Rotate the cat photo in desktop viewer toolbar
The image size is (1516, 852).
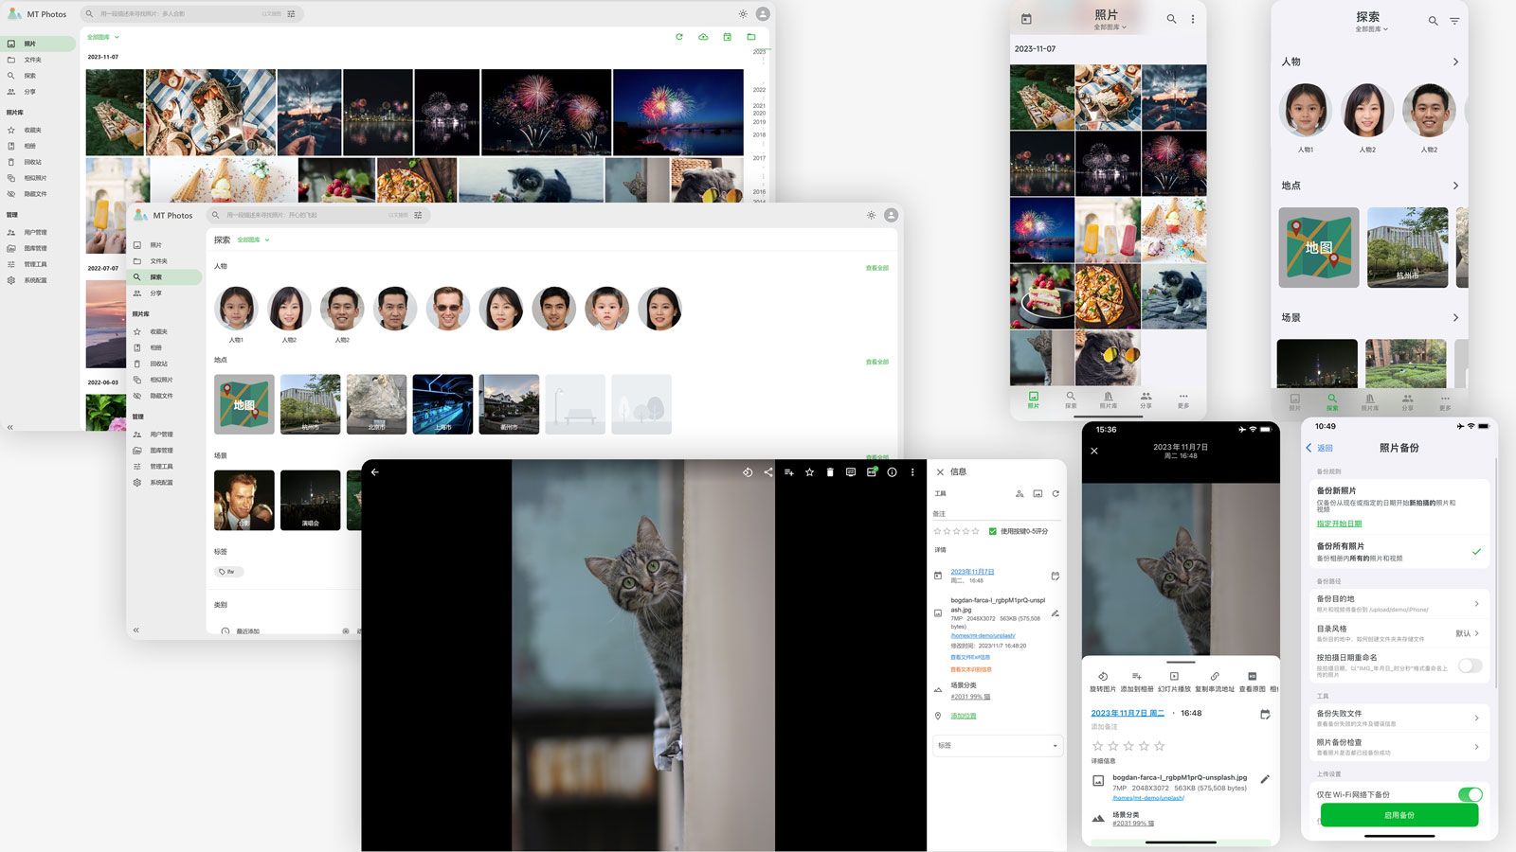pyautogui.click(x=748, y=471)
